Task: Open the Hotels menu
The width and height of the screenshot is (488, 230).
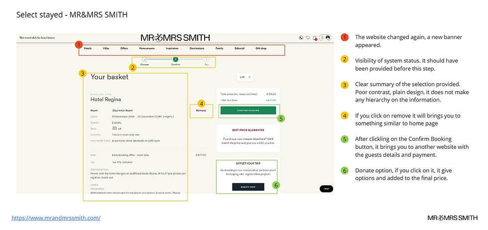Action: point(88,49)
